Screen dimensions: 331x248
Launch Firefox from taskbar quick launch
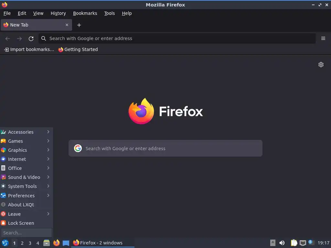click(56, 243)
